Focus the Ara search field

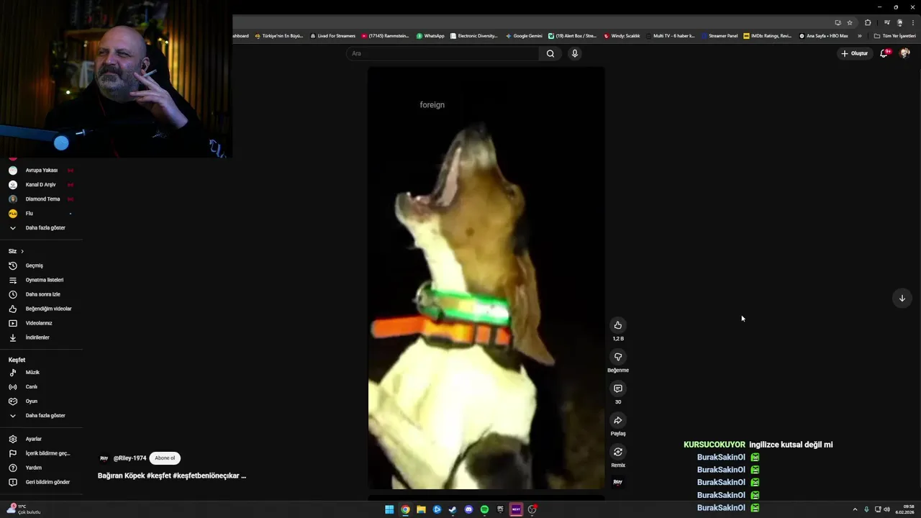(443, 53)
